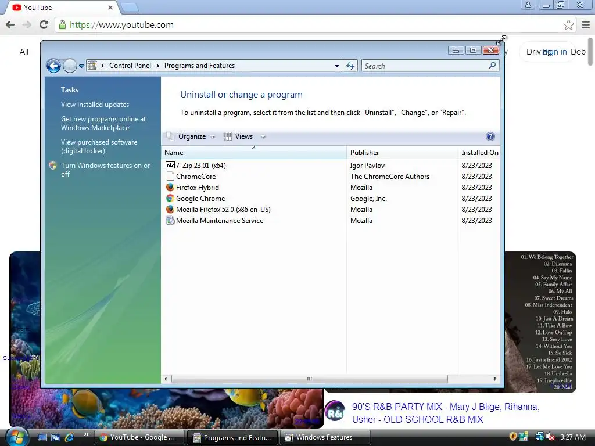The width and height of the screenshot is (595, 446).
Task: Click the muted volume icon in system tray
Action: [x=550, y=437]
